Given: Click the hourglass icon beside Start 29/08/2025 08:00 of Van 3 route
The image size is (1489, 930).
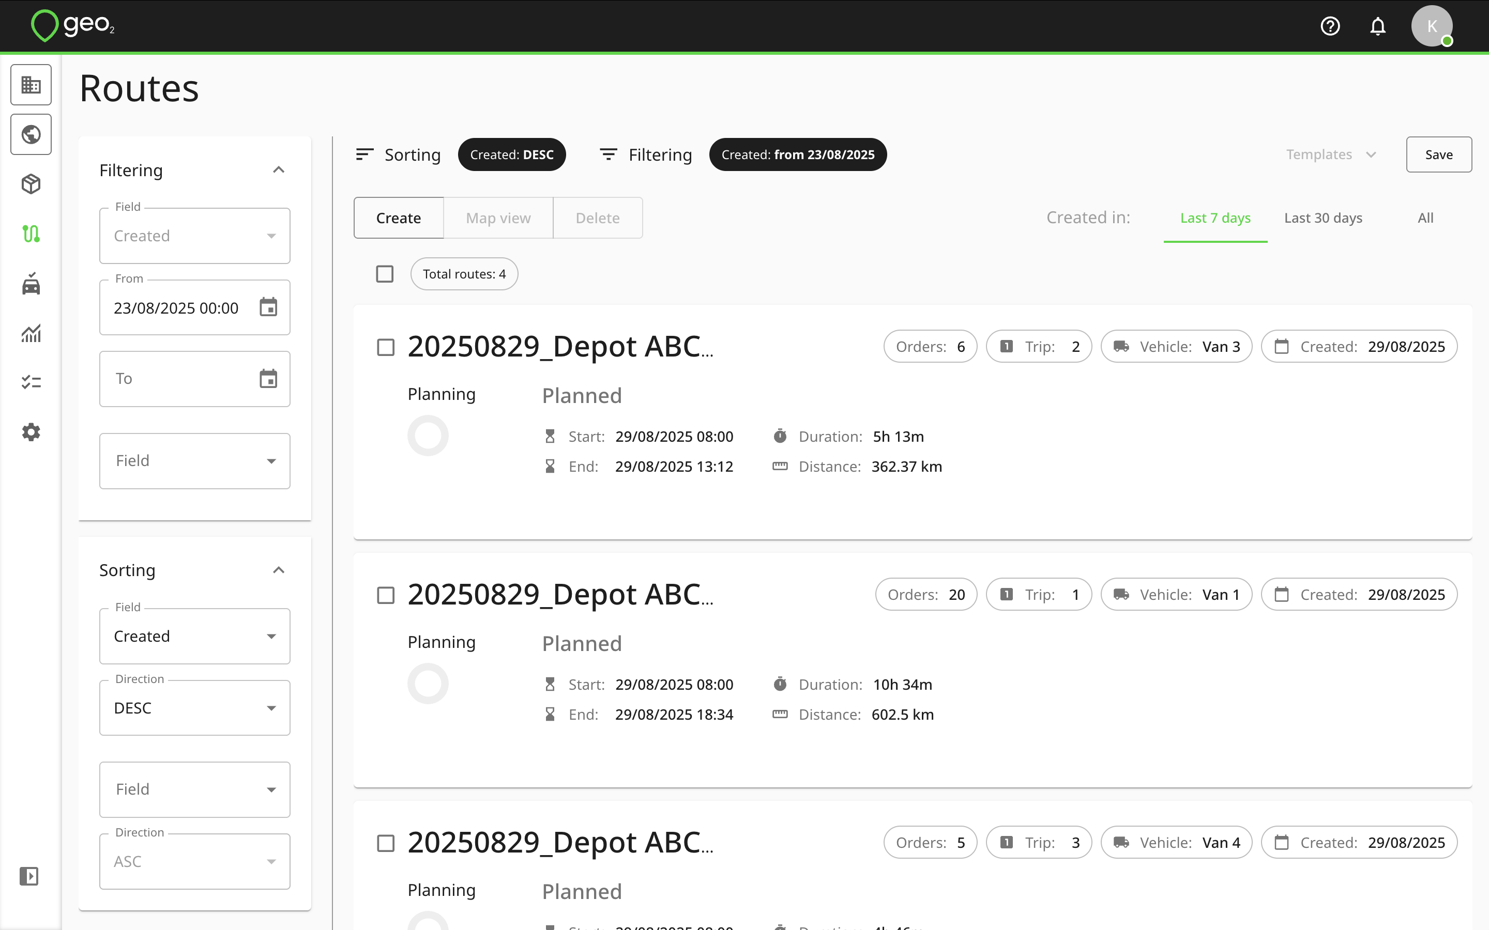Looking at the screenshot, I should click(550, 436).
